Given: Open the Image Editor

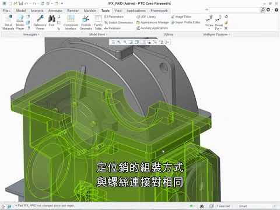Looking at the screenshot, I should (x=181, y=17).
